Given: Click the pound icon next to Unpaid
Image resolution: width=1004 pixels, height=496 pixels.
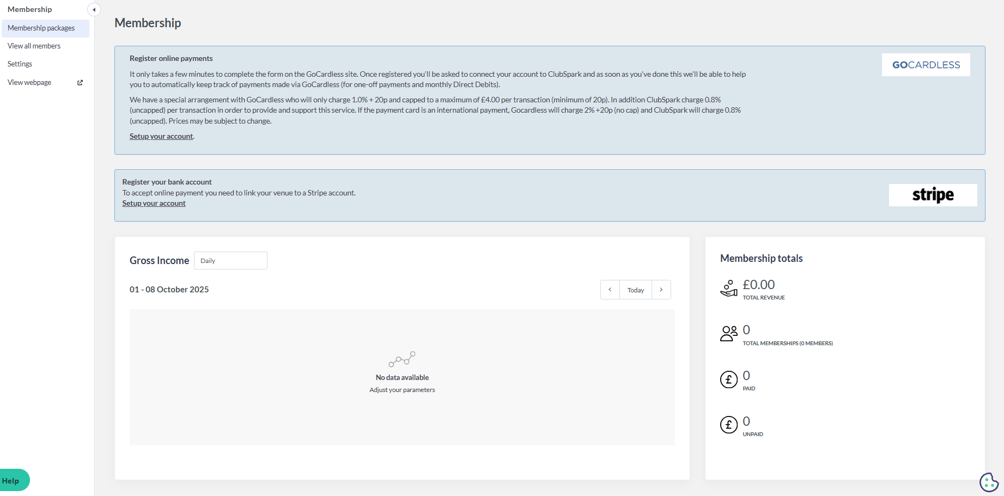Looking at the screenshot, I should (x=728, y=425).
